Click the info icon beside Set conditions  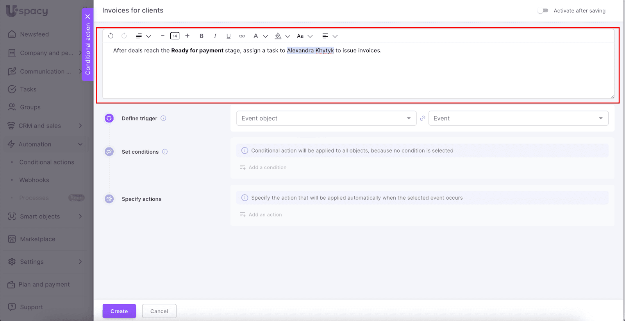[165, 152]
